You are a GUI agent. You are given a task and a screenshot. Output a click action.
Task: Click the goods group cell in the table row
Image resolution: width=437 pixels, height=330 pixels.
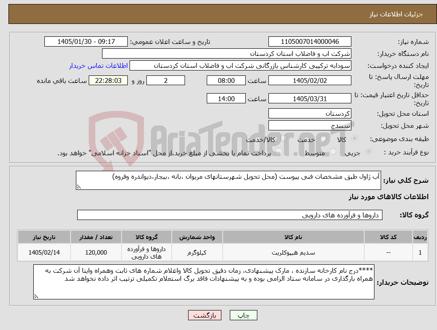point(146,252)
